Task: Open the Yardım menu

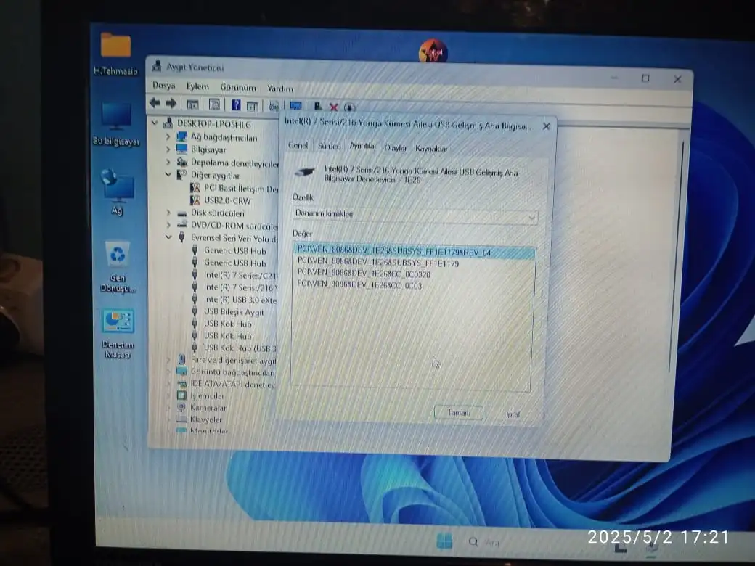Action: point(279,89)
